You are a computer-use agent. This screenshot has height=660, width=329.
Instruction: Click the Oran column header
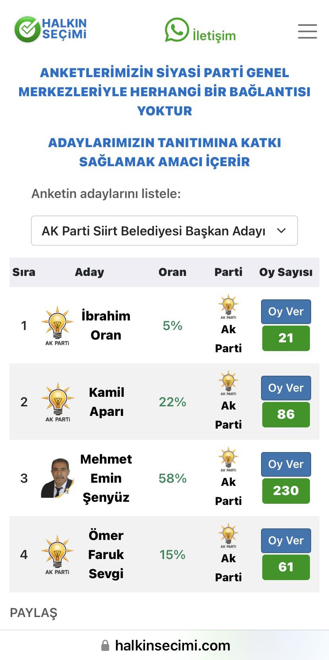pyautogui.click(x=172, y=272)
